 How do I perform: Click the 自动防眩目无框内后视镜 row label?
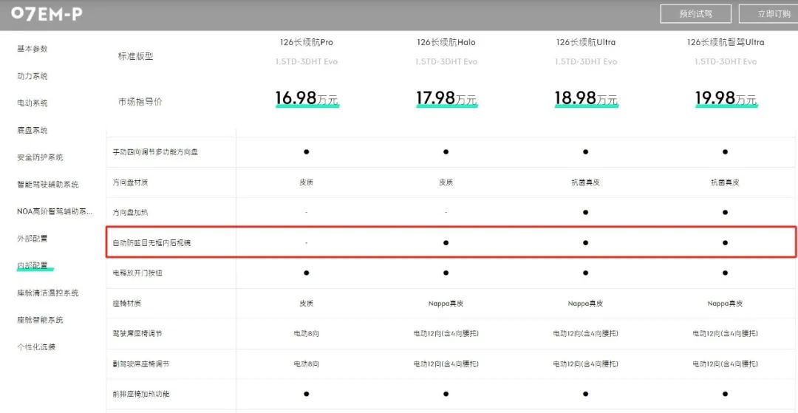[151, 243]
